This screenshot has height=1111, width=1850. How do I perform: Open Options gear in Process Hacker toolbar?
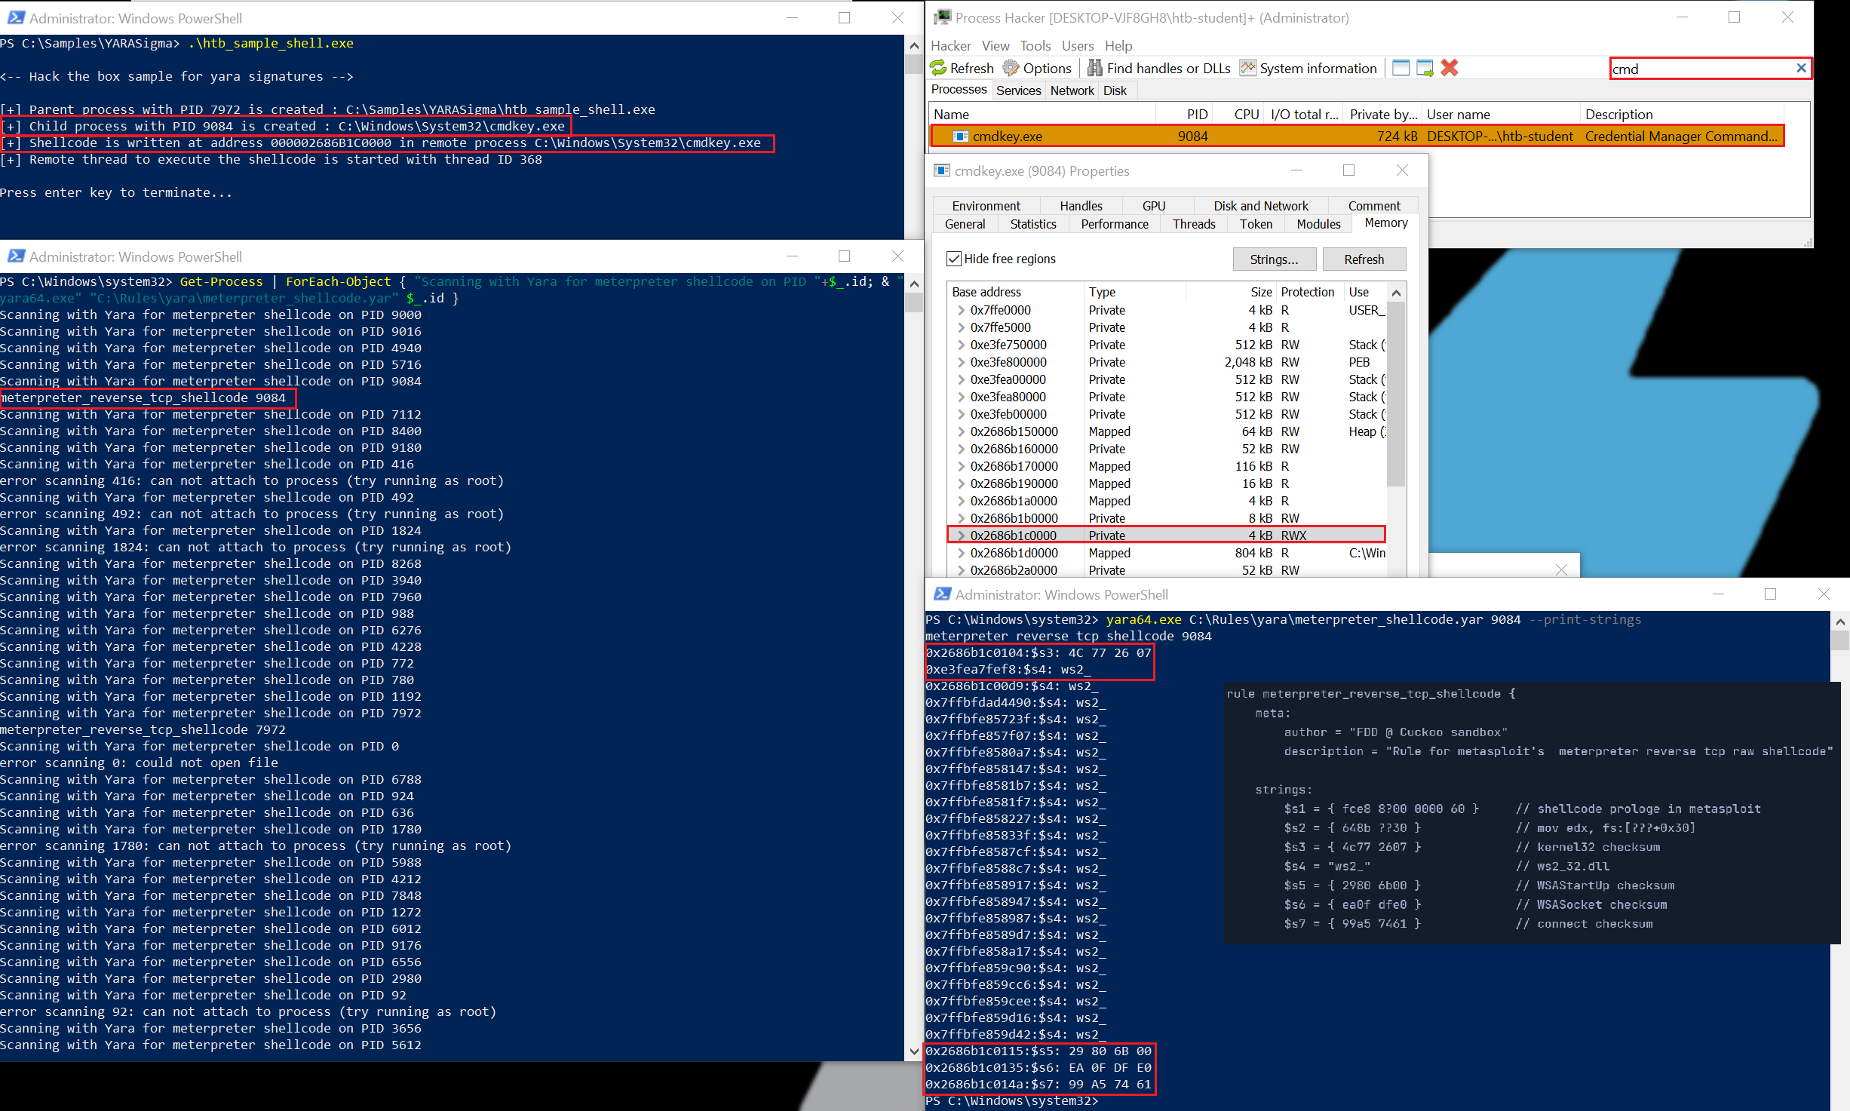(x=1011, y=68)
